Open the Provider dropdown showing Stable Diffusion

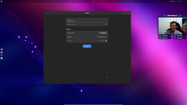(x=102, y=37)
